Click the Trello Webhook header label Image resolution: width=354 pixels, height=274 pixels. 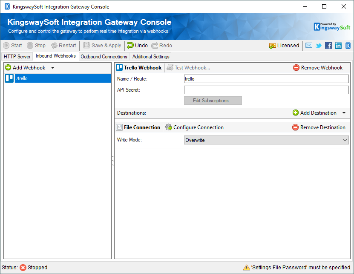pyautogui.click(x=143, y=67)
